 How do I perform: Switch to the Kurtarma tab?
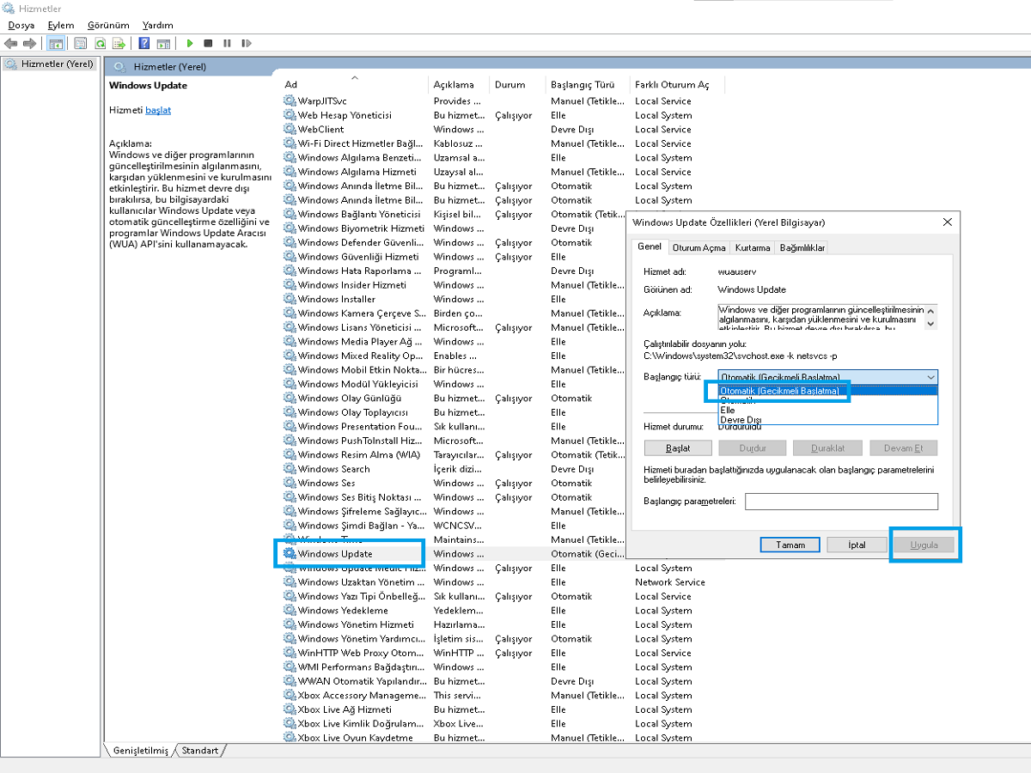752,247
